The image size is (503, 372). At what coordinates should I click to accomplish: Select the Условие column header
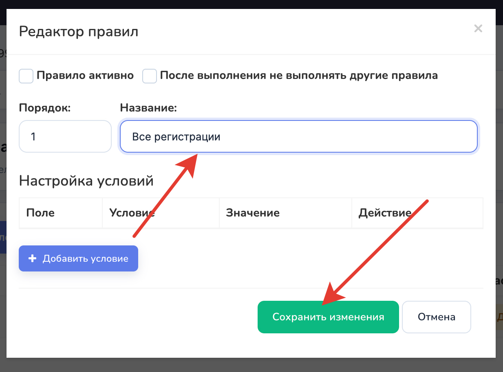pos(132,213)
